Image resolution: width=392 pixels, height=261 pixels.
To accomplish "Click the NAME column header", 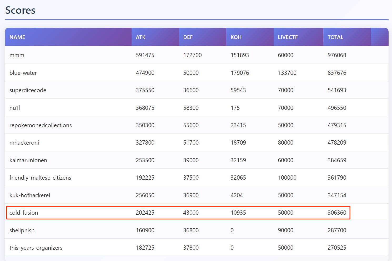I will pyautogui.click(x=17, y=37).
